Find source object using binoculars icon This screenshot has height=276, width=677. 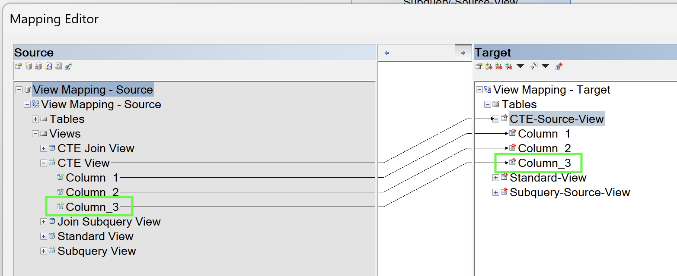click(x=68, y=66)
